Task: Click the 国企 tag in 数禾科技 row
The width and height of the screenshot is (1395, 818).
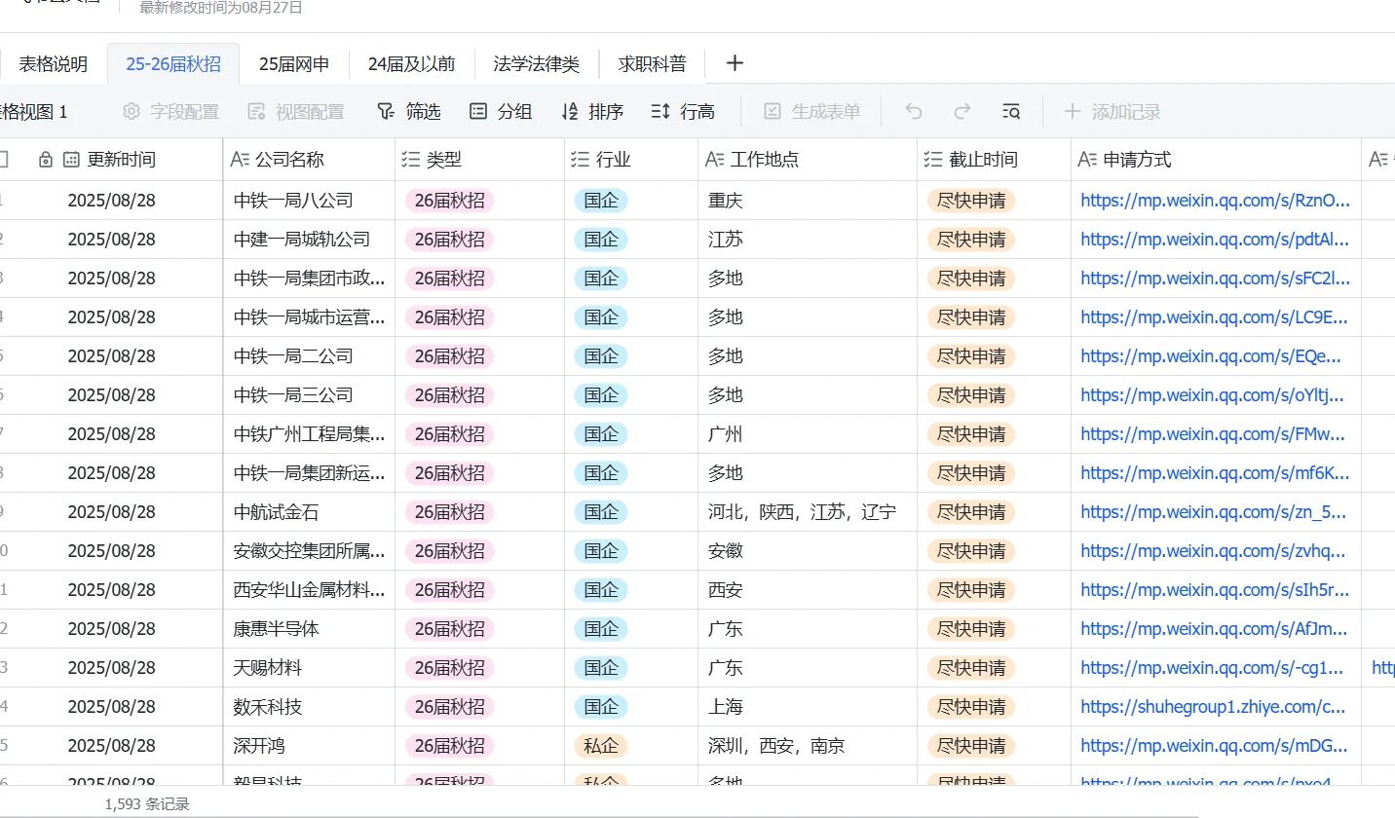Action: (601, 707)
